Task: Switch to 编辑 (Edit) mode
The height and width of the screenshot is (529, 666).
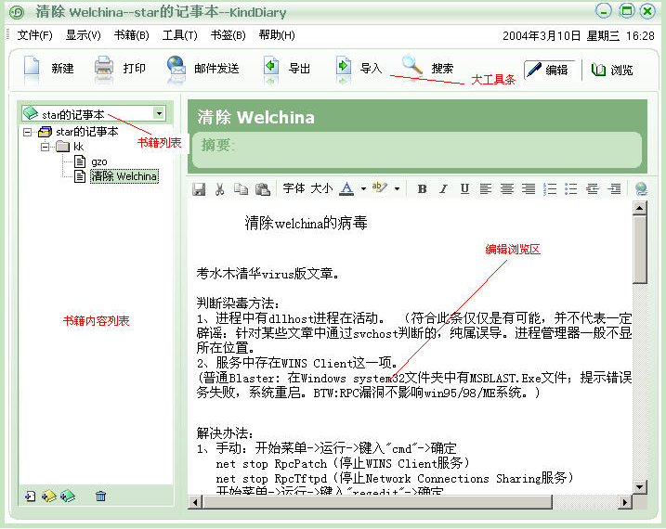Action: click(x=549, y=70)
